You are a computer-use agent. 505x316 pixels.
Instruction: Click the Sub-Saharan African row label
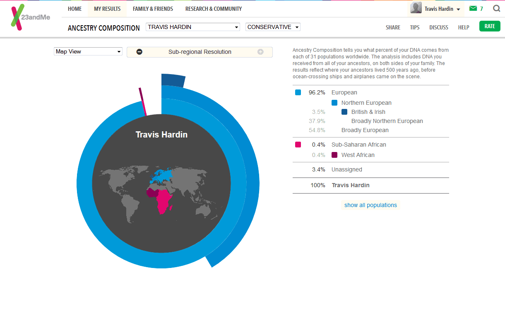coord(359,145)
